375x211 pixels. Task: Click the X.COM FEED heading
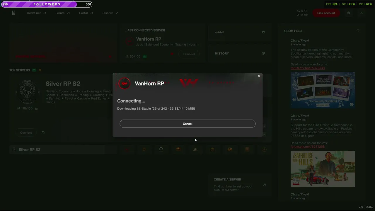292,31
